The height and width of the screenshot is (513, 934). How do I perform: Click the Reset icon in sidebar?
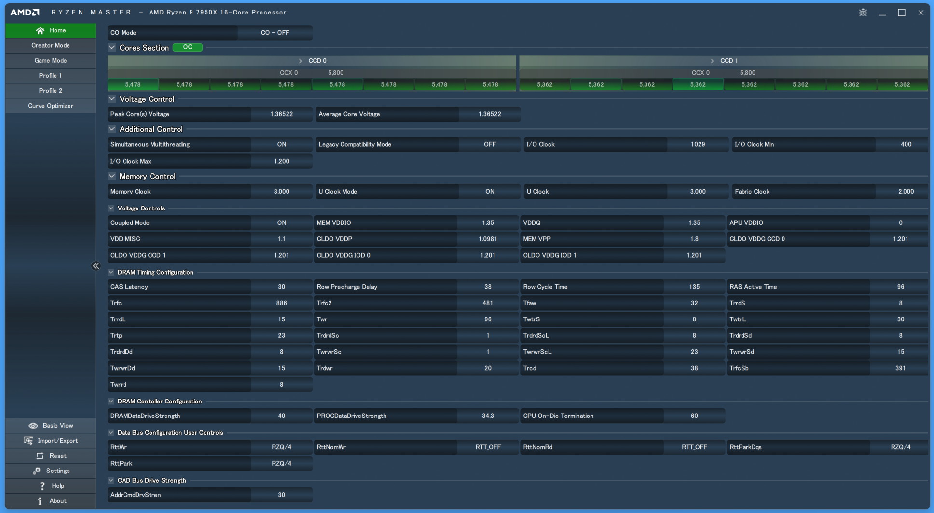coord(40,456)
